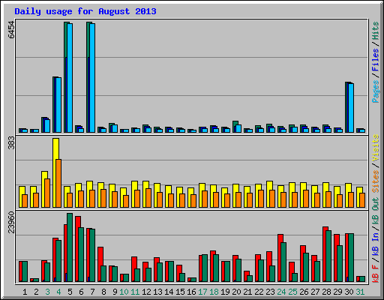Click the 383 visits axis value

coord(11,143)
